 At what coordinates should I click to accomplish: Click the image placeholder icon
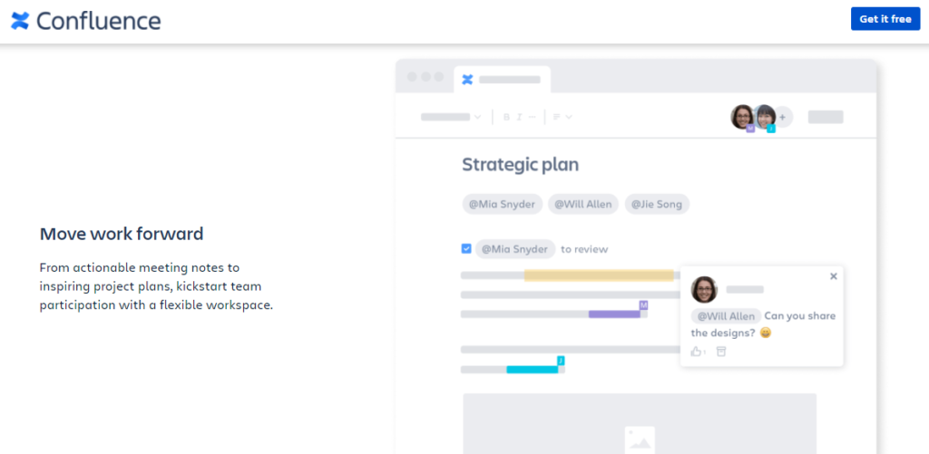coord(640,440)
